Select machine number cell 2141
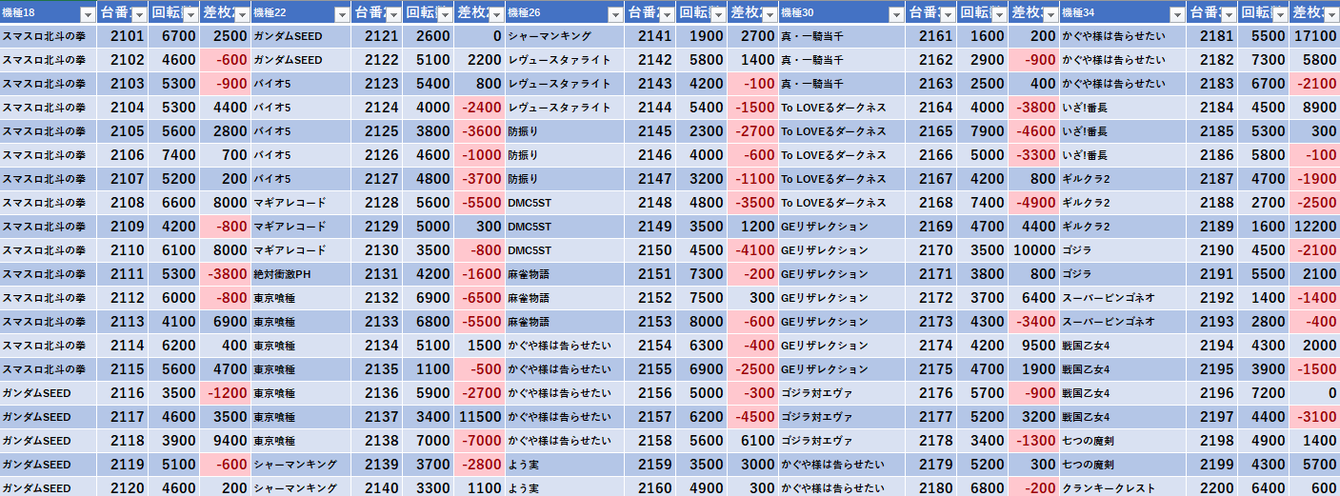Screen dimensions: 1340x496 (650, 36)
